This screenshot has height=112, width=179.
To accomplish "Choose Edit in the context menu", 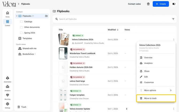I will click(156, 77).
